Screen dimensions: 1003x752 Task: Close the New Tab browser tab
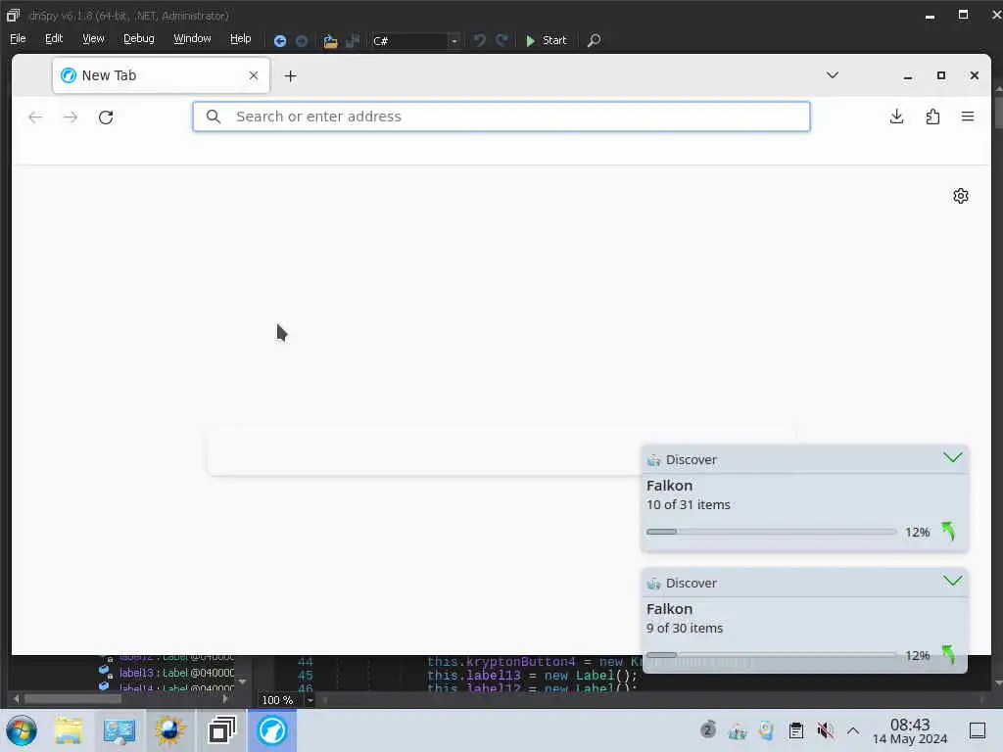[254, 75]
